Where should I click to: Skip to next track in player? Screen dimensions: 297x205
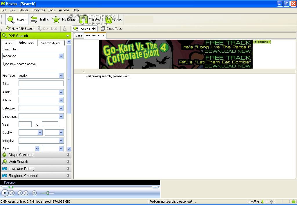point(26,193)
